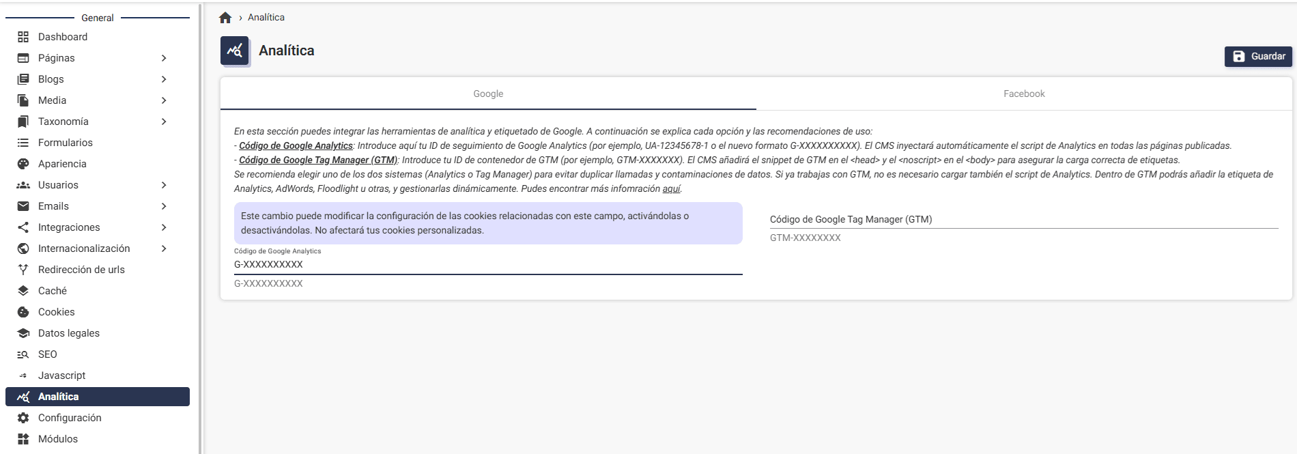Select the Google tab
Screen dimensions: 1297x454
tap(488, 94)
